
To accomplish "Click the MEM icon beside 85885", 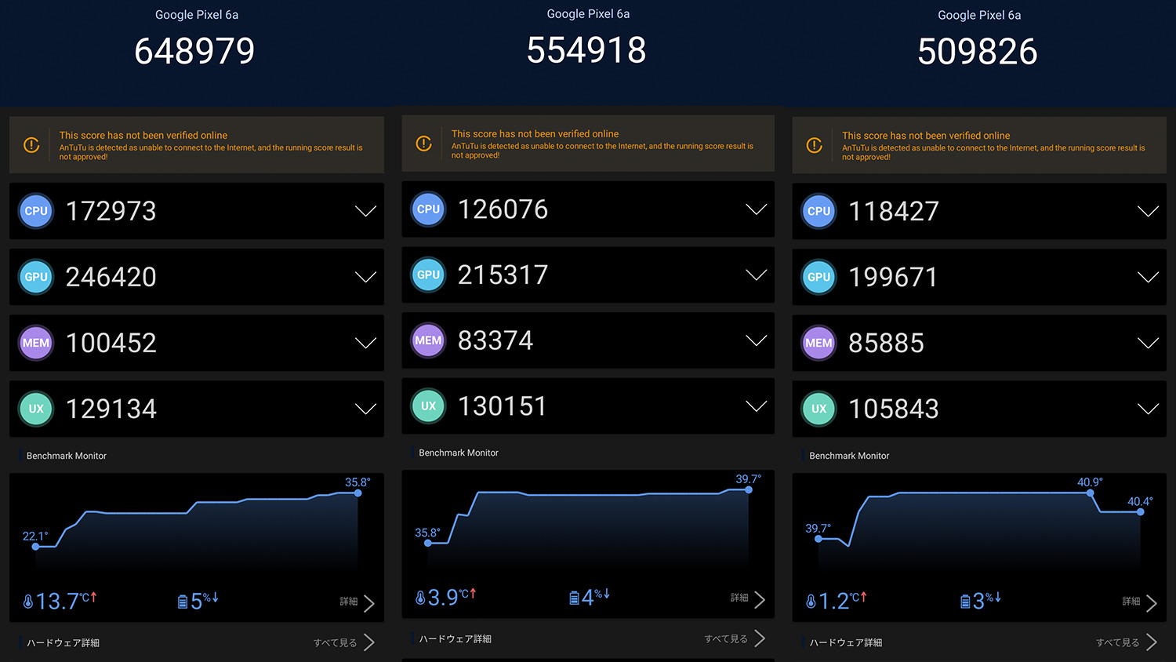I will [x=818, y=343].
